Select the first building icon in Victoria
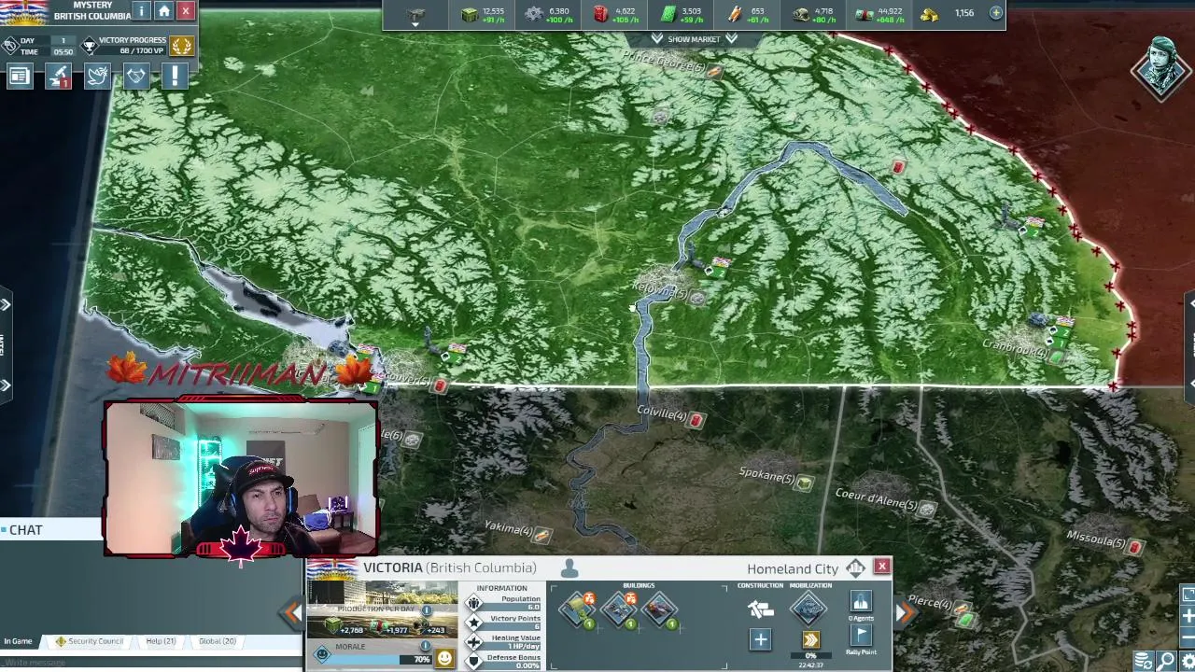Image resolution: width=1195 pixels, height=672 pixels. pyautogui.click(x=578, y=610)
